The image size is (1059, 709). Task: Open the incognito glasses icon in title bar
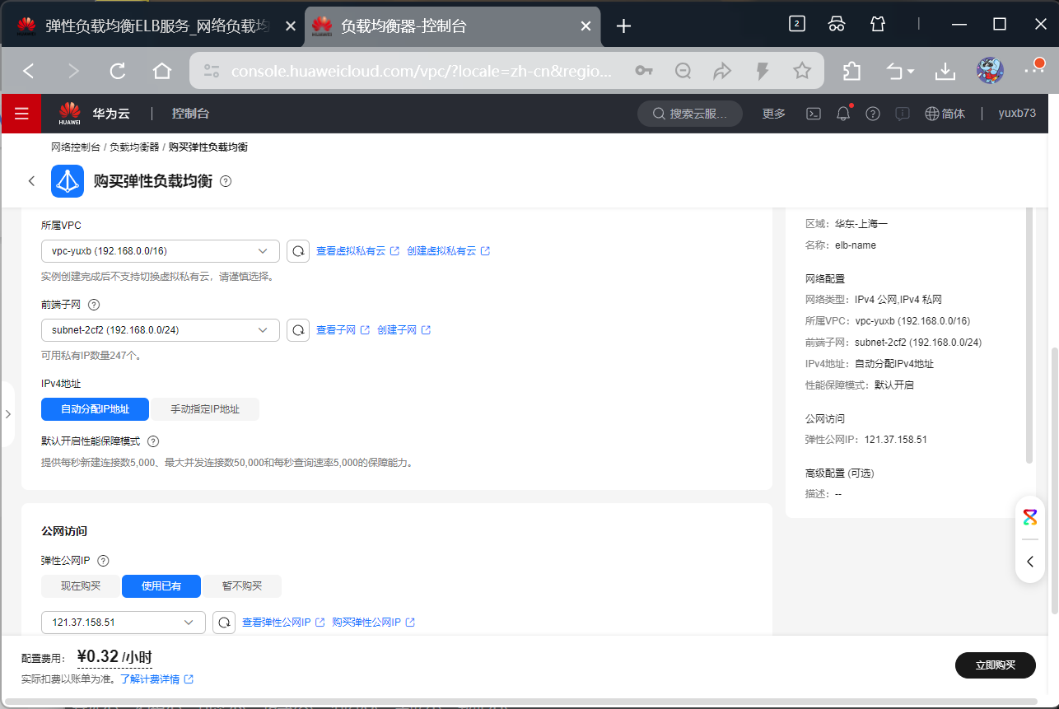(x=837, y=24)
